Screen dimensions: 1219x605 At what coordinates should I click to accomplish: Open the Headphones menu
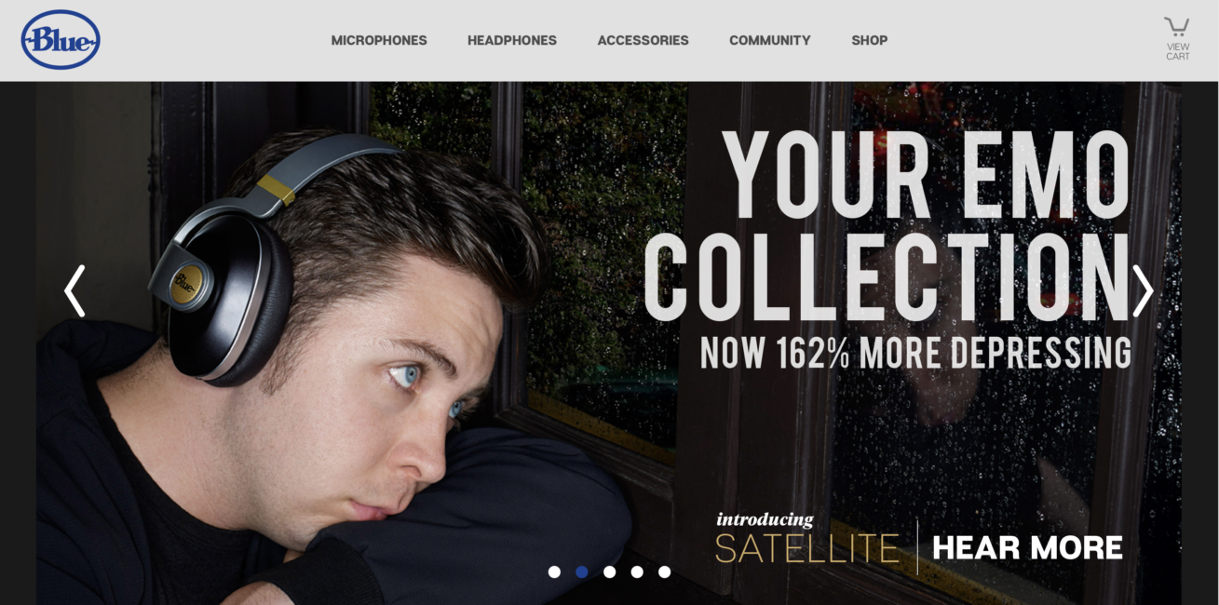[512, 40]
